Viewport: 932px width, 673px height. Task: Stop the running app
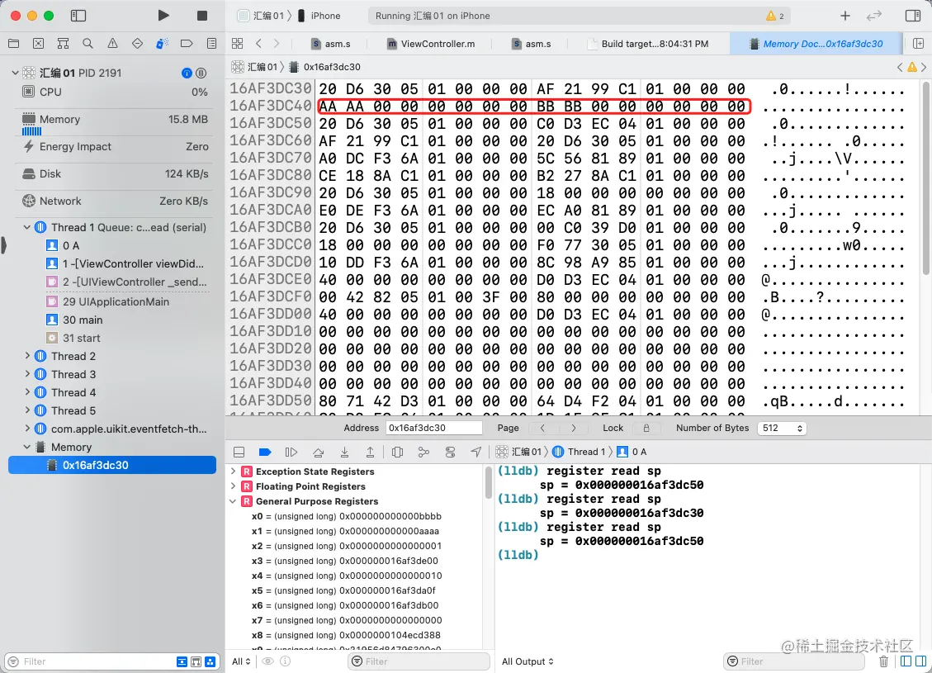click(202, 16)
